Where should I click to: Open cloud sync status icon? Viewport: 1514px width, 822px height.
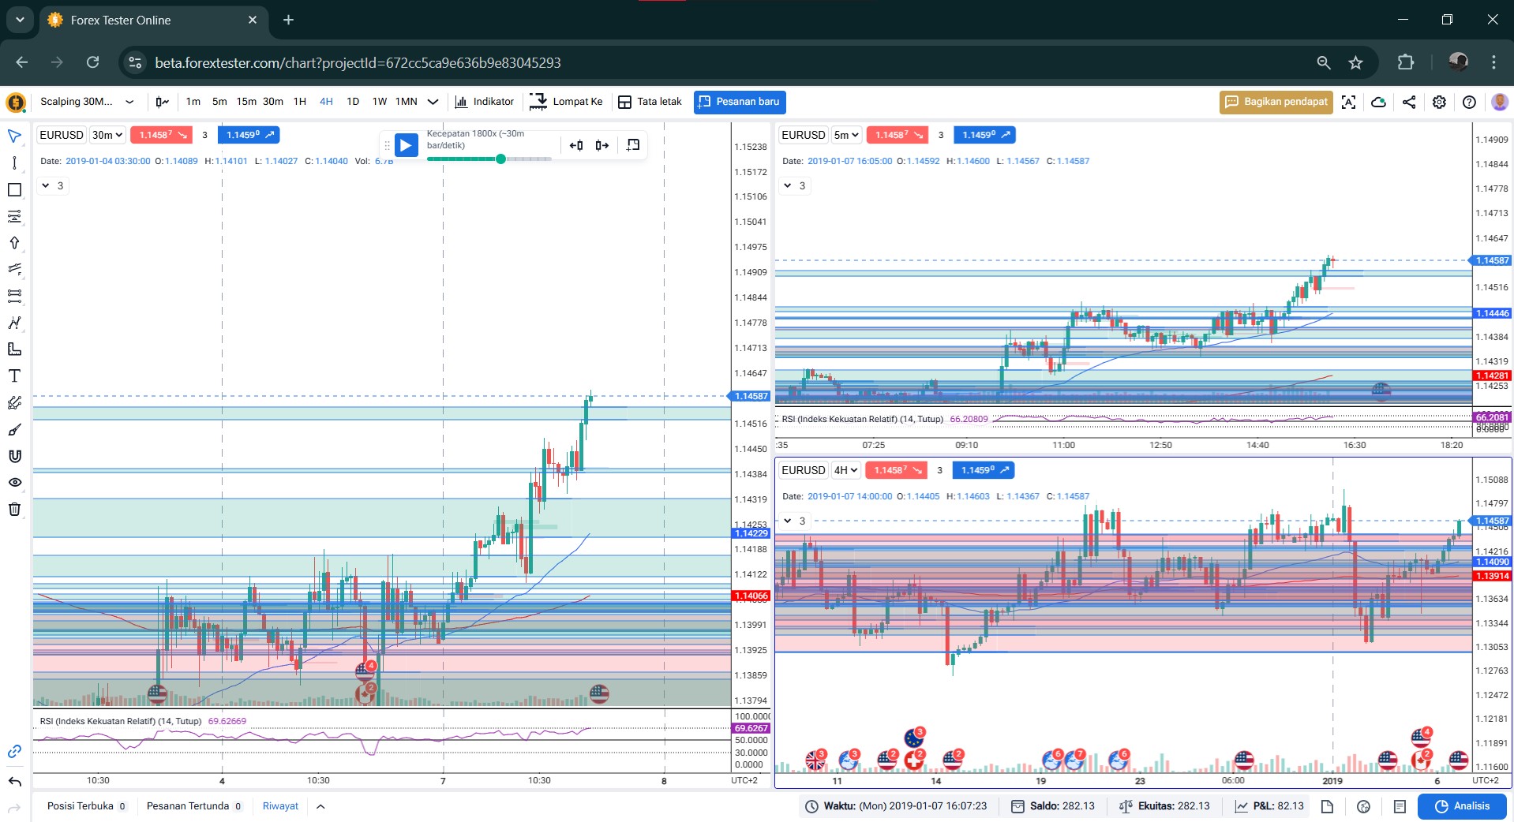point(1378,102)
